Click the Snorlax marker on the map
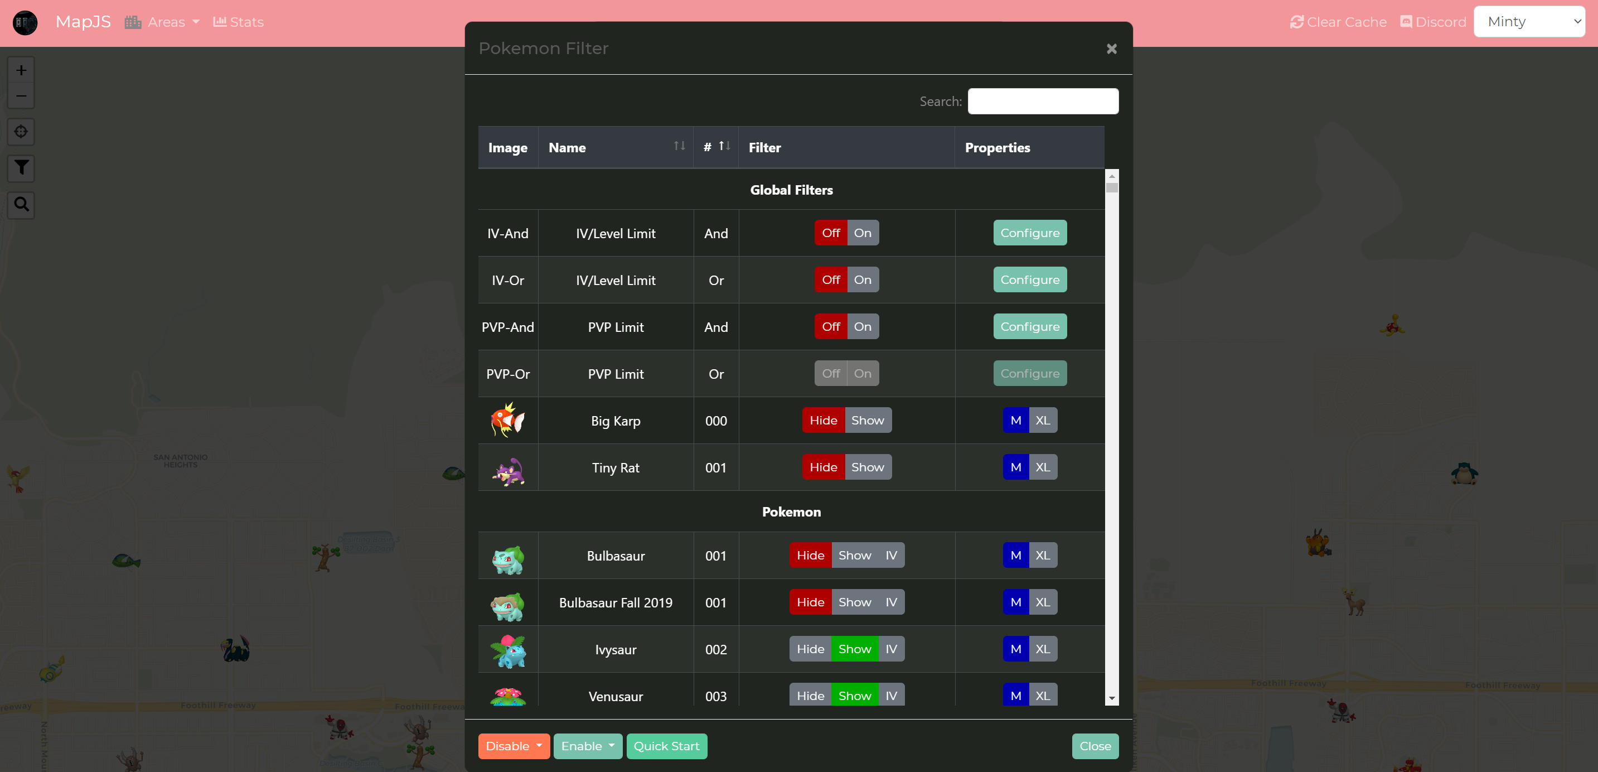 (x=1464, y=474)
